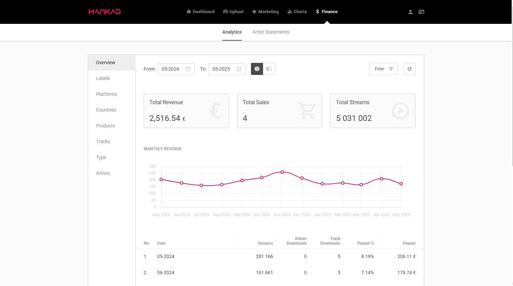Click the 161 661 streams value
The height and width of the screenshot is (286, 513).
(264, 273)
